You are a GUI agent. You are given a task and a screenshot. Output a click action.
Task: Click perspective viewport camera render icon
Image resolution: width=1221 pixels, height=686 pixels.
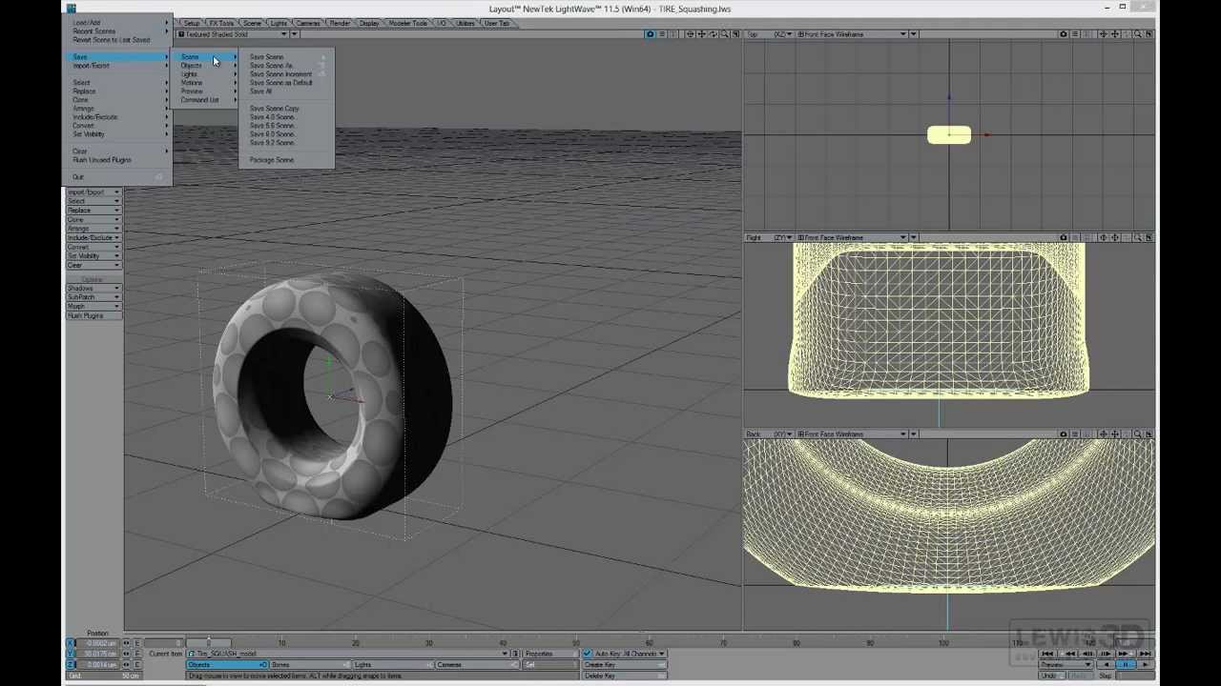click(x=650, y=34)
